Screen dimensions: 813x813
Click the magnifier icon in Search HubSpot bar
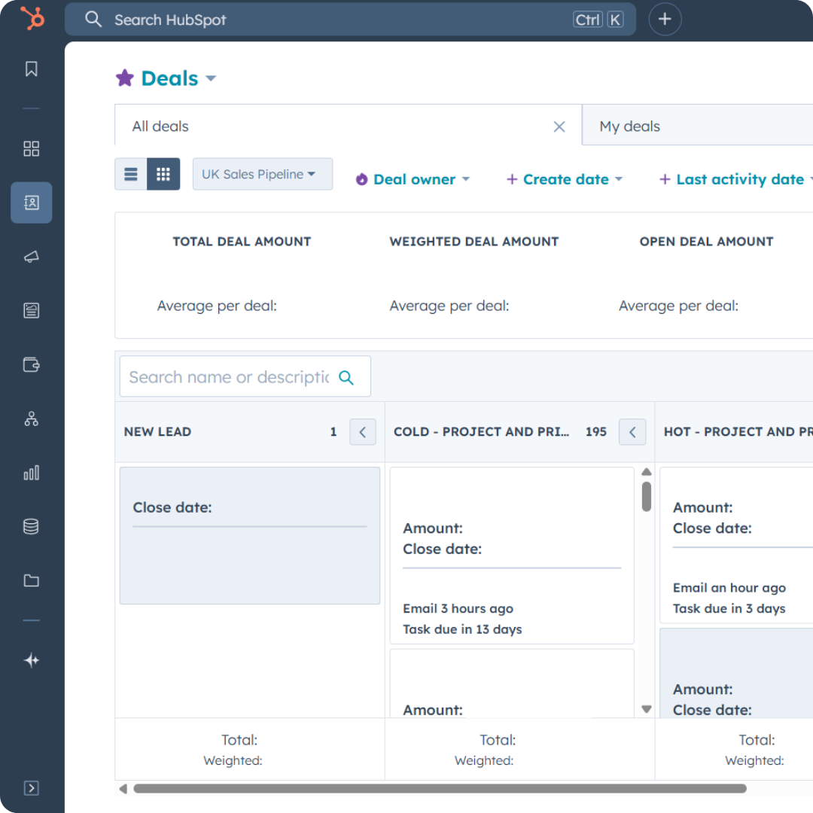tap(93, 19)
